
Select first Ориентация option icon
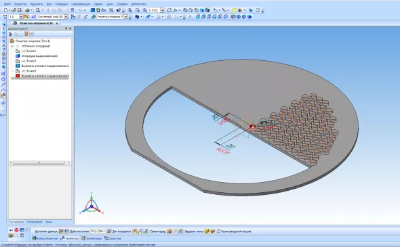[169, 231]
